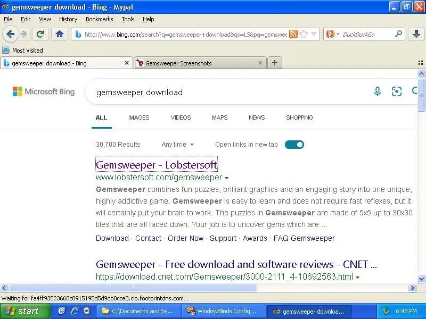Viewport: 426px width, 319px height.
Task: Open the Windows Start button
Action: click(25, 311)
